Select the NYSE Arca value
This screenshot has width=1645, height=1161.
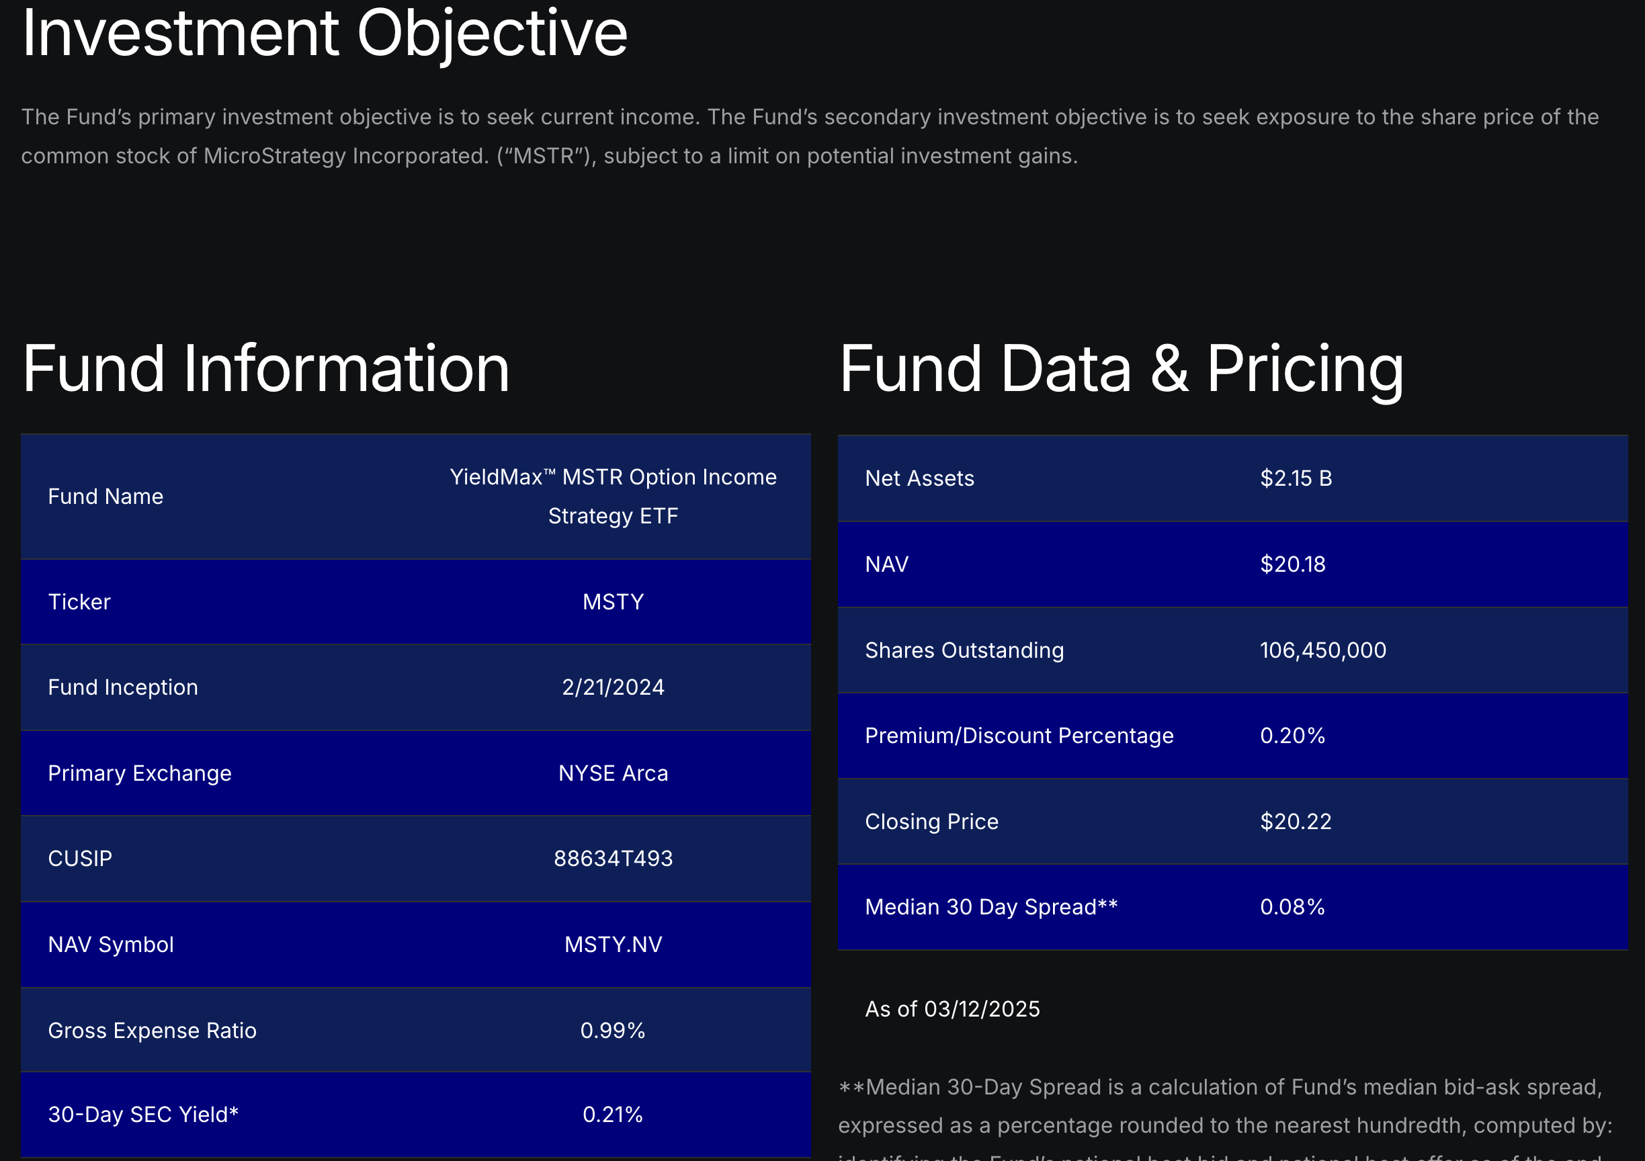coord(614,773)
